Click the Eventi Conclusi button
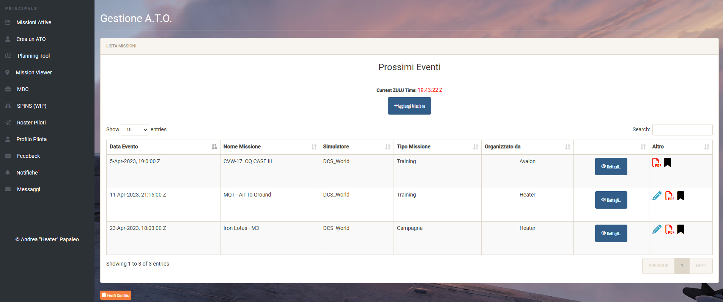 (x=116, y=295)
